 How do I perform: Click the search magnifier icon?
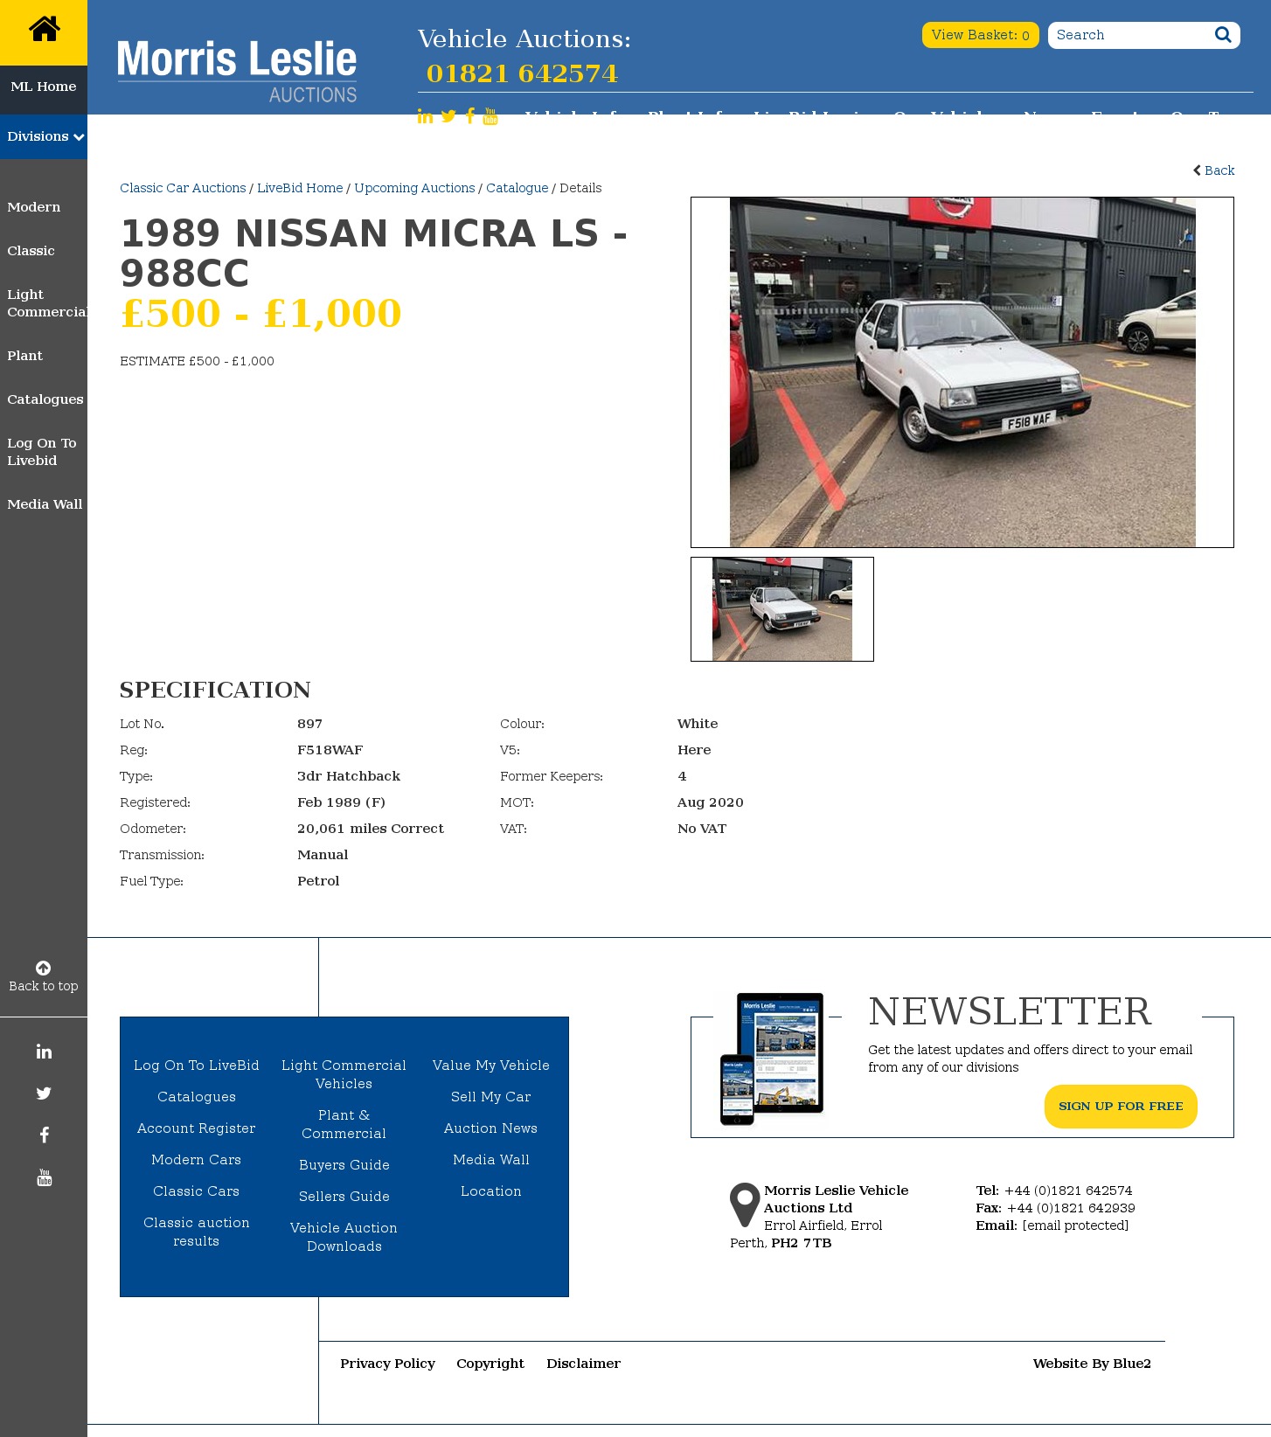click(1223, 35)
